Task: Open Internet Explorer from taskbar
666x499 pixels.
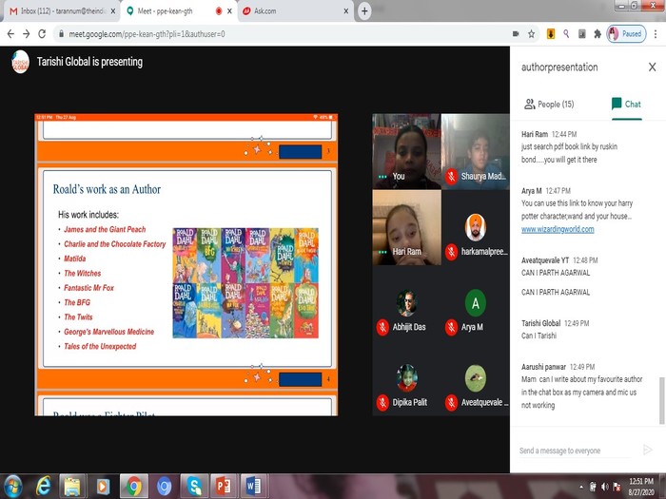Action: click(44, 487)
